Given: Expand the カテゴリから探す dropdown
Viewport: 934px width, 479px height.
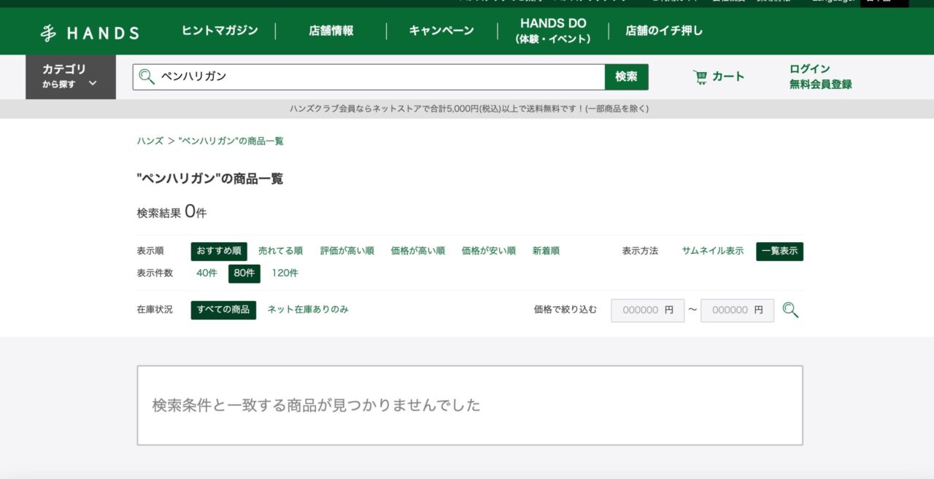Looking at the screenshot, I should tap(71, 77).
